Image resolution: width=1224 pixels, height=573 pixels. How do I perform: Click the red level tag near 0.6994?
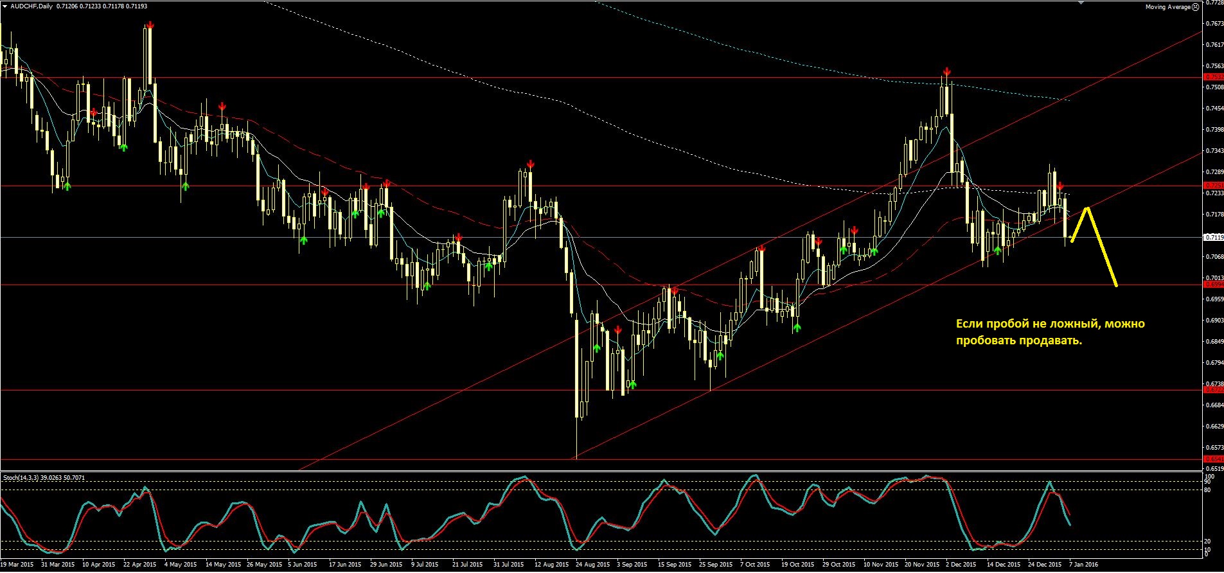coord(1212,284)
